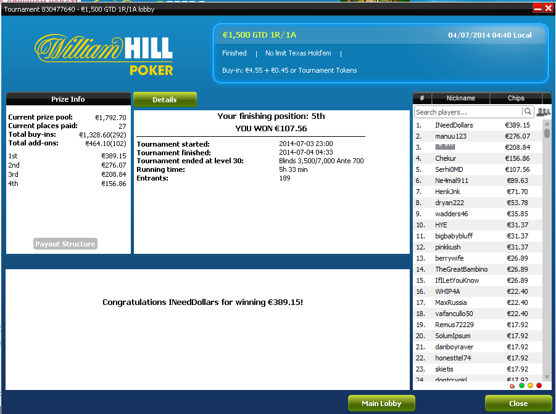Click the red chip icon beside the dots
The width and height of the screenshot is (556, 414).
coord(512,386)
